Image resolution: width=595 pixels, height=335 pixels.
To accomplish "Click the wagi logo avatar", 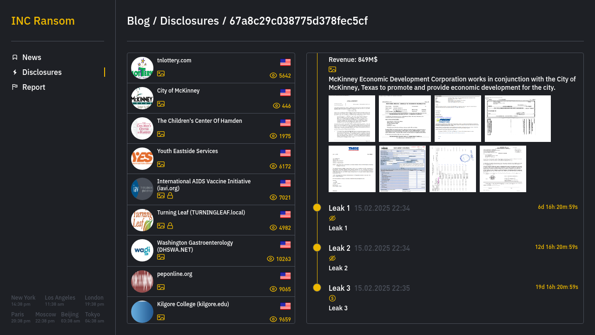I will click(142, 250).
